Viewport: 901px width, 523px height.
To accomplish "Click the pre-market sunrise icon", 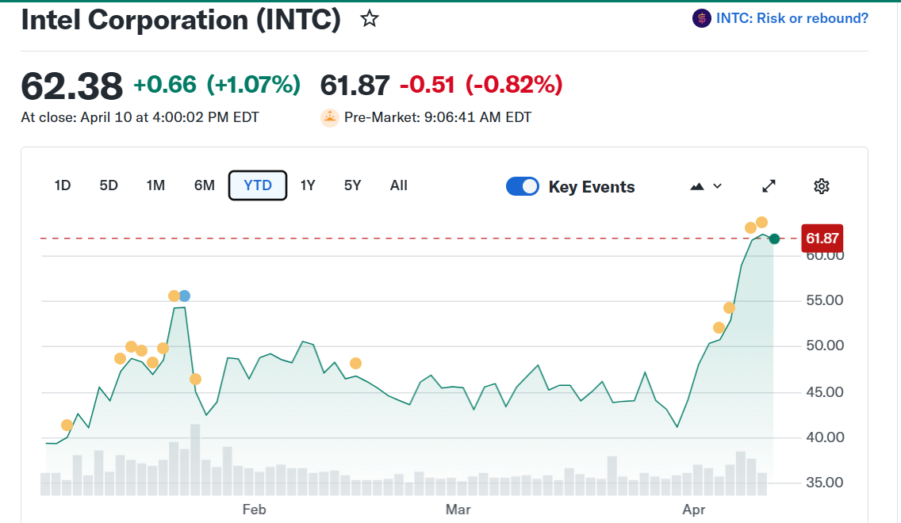I will 329,117.
